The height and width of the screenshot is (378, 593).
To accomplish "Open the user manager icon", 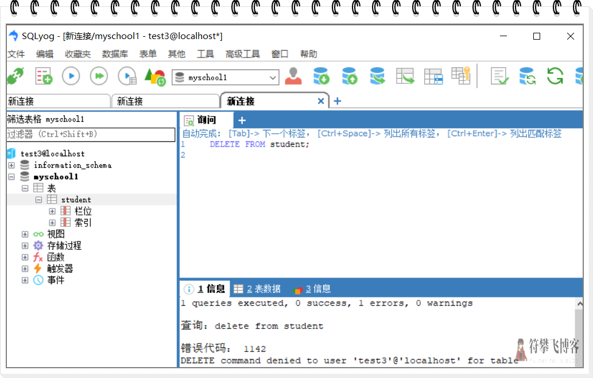I will point(293,76).
